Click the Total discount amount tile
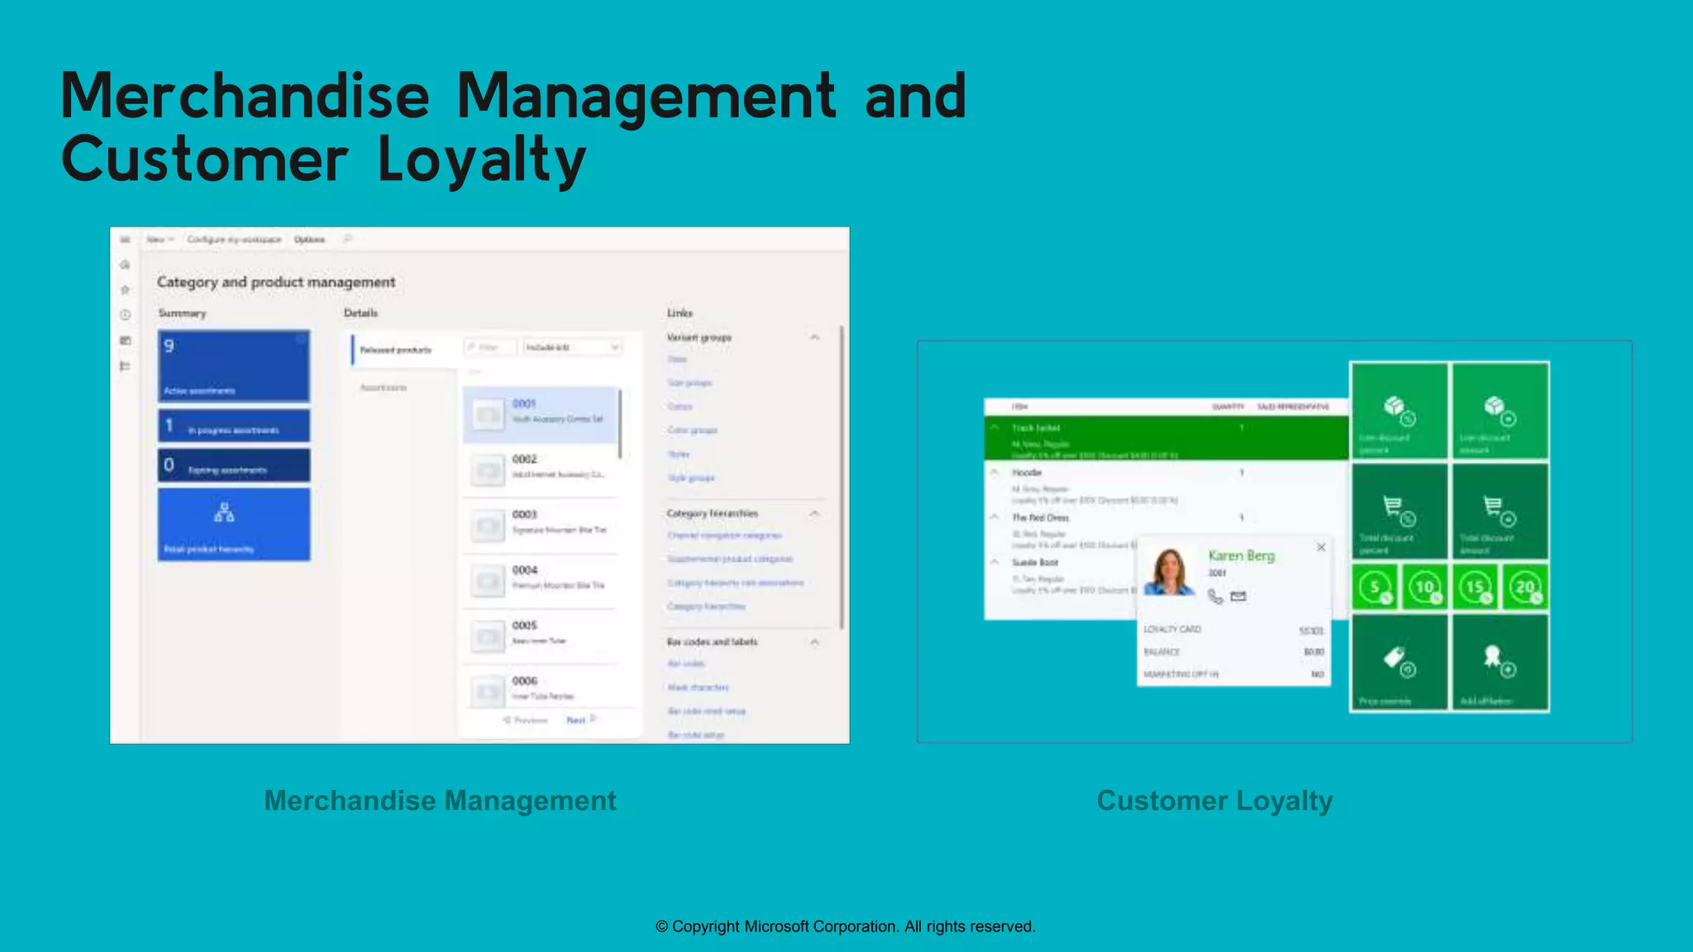1693x952 pixels. 1500,511
